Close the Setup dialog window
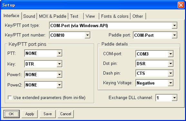The width and height of the screenshot is (186, 121). click(181, 5)
